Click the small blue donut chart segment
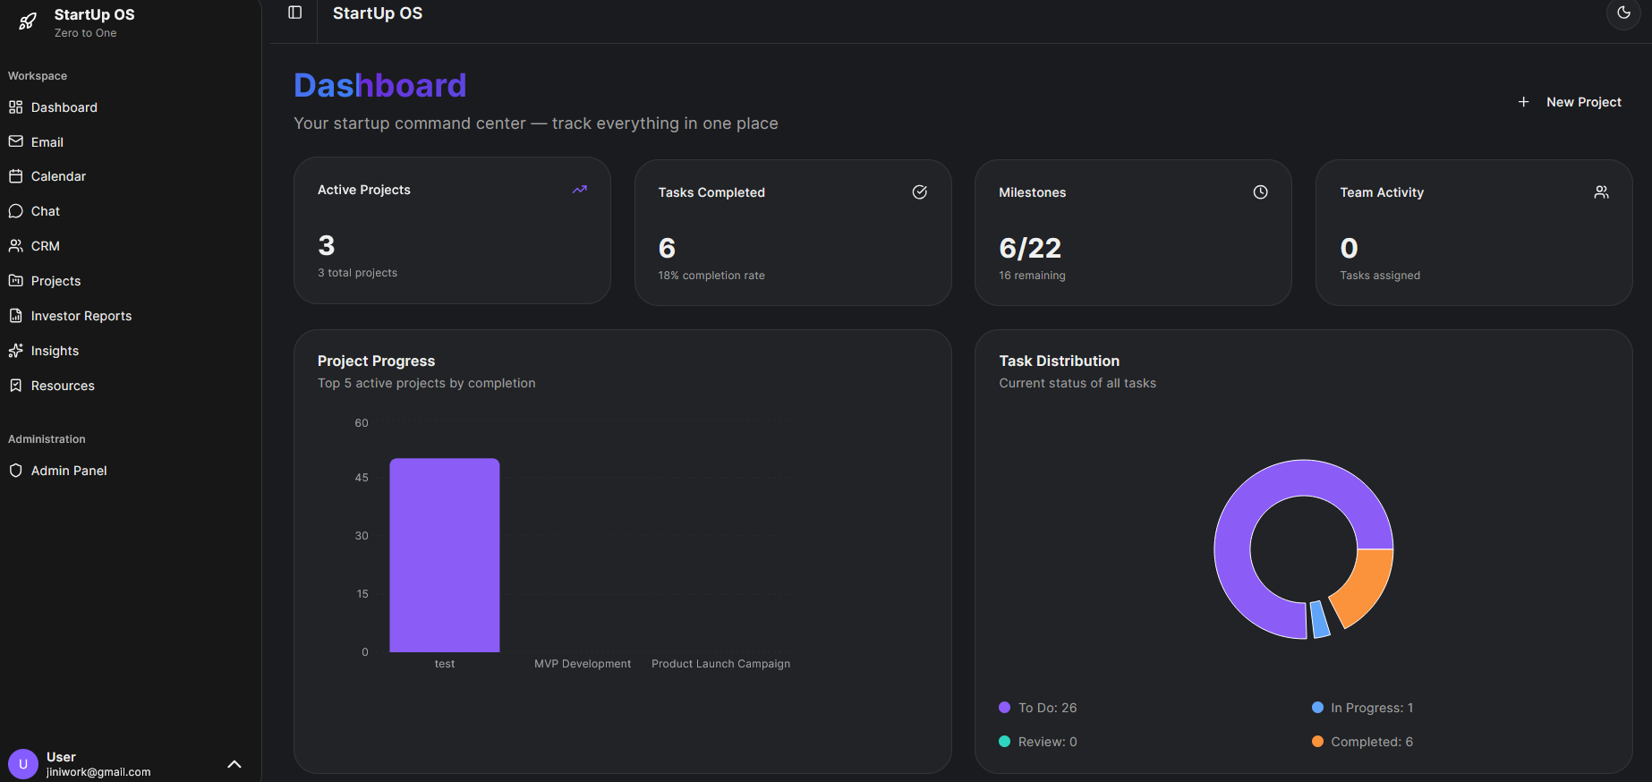Image resolution: width=1652 pixels, height=782 pixels. pyautogui.click(x=1319, y=619)
